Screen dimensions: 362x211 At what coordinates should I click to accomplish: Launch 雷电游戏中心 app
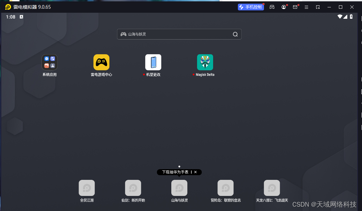tap(101, 62)
